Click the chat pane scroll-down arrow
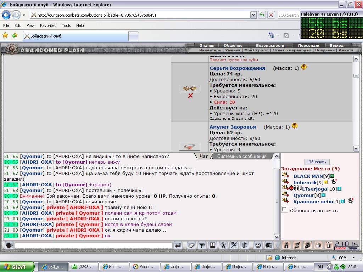Viewport: 363px width, 272px height. pos(277,237)
